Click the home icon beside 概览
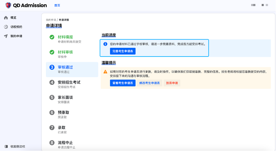Screen dimensions: 276x151 click(x=6, y=18)
